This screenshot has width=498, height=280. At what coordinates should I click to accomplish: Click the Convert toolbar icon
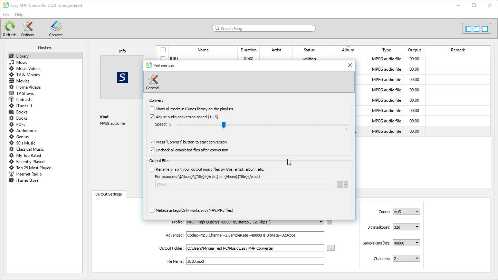tap(56, 29)
